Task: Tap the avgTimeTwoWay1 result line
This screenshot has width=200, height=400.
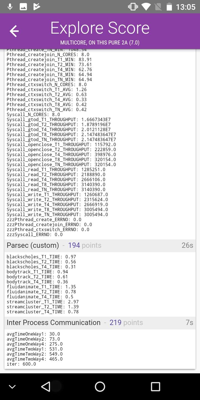Action: [x=34, y=349]
